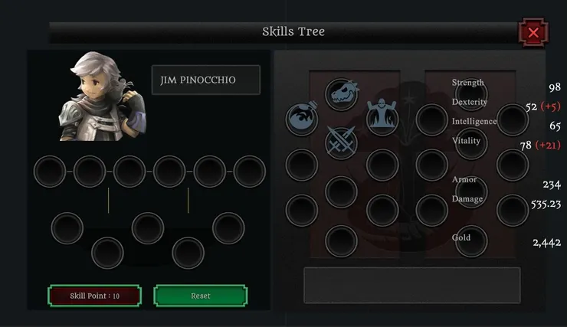
Task: Select the empty slot right of the ghost icon
Action: [x=431, y=120]
